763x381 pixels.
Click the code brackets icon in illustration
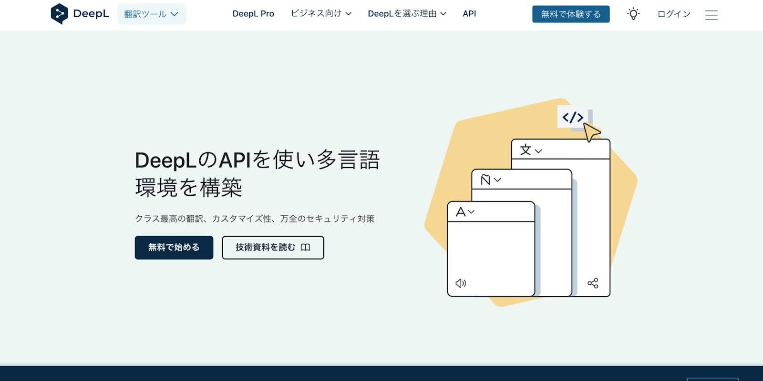tap(572, 117)
